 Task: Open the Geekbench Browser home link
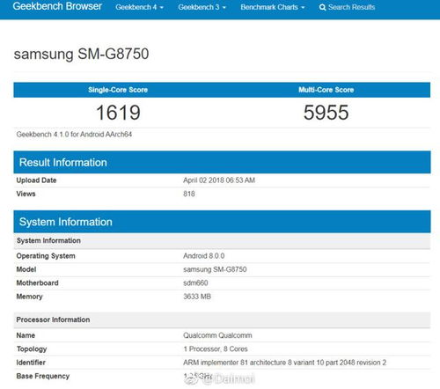click(x=57, y=6)
